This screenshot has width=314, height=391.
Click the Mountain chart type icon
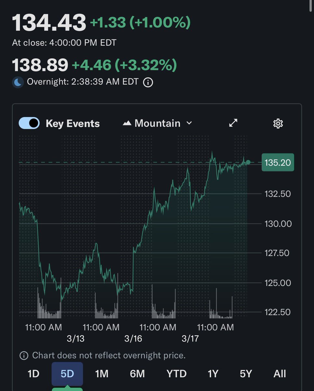click(127, 123)
